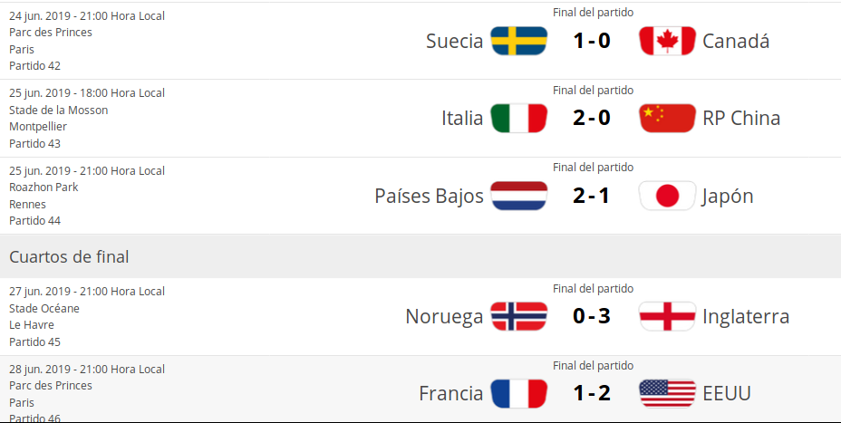This screenshot has width=841, height=423.
Task: Click the Partido 43 match details
Action: [x=34, y=144]
